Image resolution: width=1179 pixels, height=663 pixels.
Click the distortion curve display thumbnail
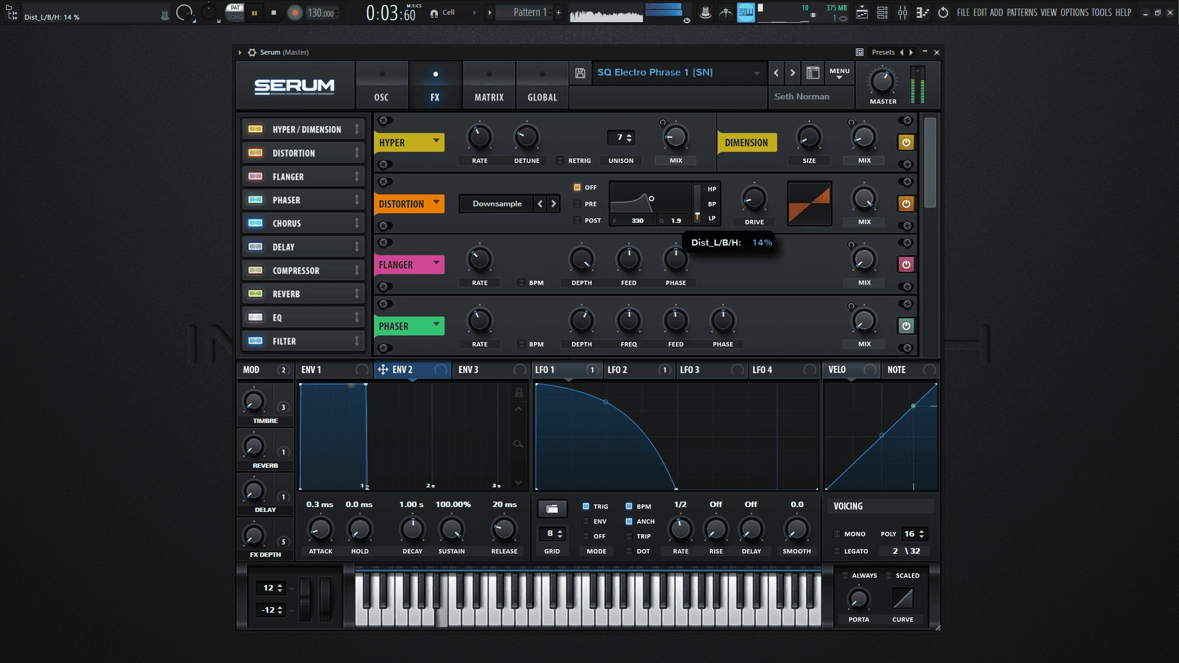point(809,204)
